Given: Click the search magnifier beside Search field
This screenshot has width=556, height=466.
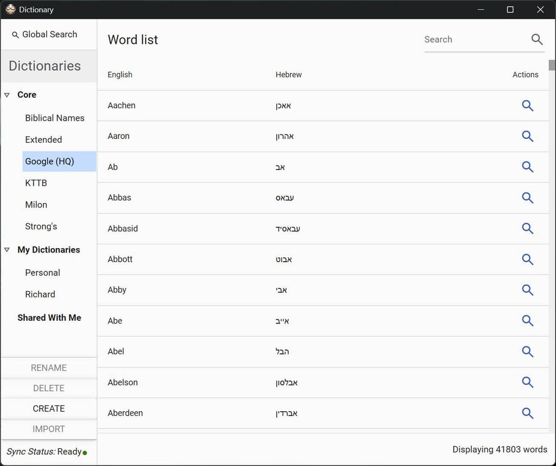Looking at the screenshot, I should (x=536, y=40).
